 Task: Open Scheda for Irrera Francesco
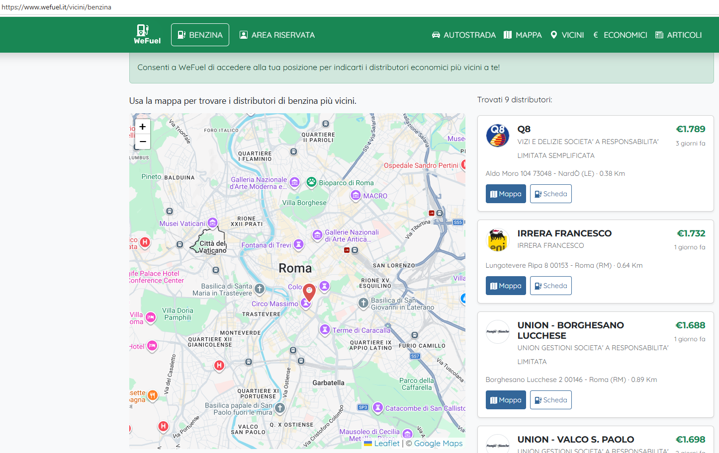(x=551, y=286)
